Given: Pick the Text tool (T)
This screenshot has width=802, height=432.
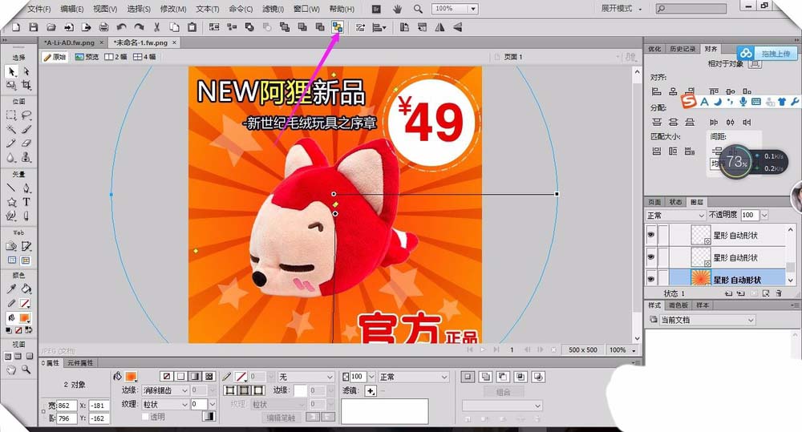Looking at the screenshot, I should click(x=26, y=202).
